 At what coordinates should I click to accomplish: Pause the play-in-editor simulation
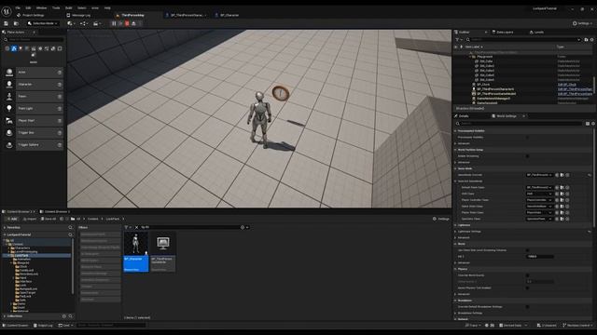[x=114, y=23]
